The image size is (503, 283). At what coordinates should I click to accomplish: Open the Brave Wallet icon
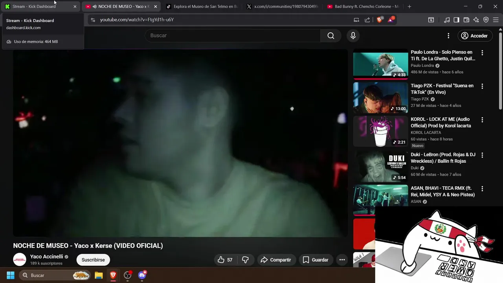[466, 20]
